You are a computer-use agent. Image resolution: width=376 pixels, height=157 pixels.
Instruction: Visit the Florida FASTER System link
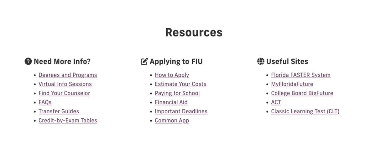click(300, 75)
